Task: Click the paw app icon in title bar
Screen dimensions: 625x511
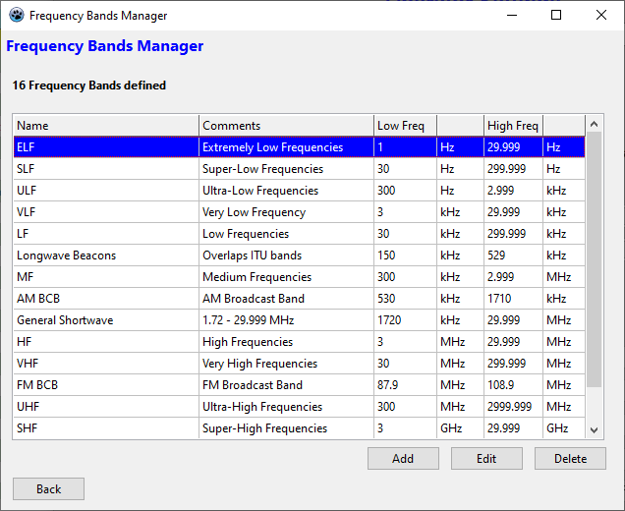Action: (x=16, y=16)
